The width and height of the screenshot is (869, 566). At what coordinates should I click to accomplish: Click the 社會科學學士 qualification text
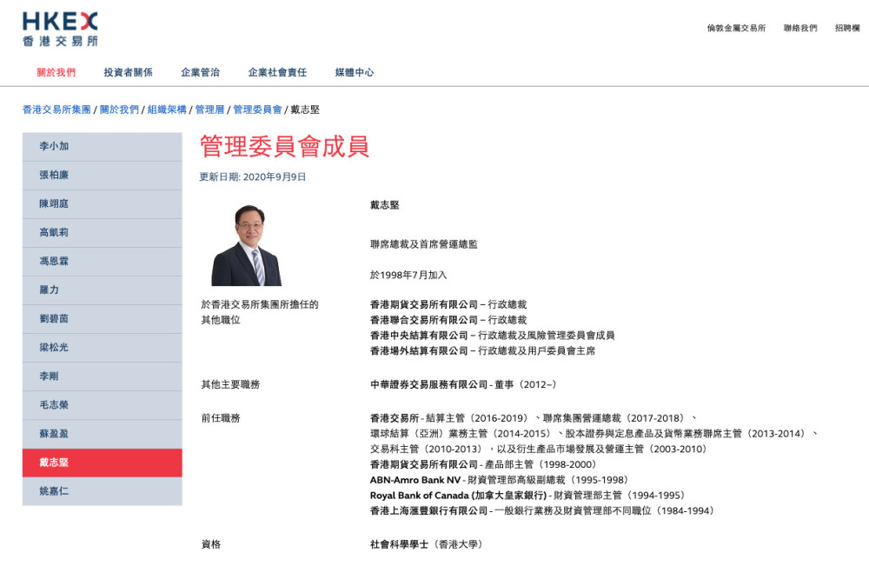426,545
